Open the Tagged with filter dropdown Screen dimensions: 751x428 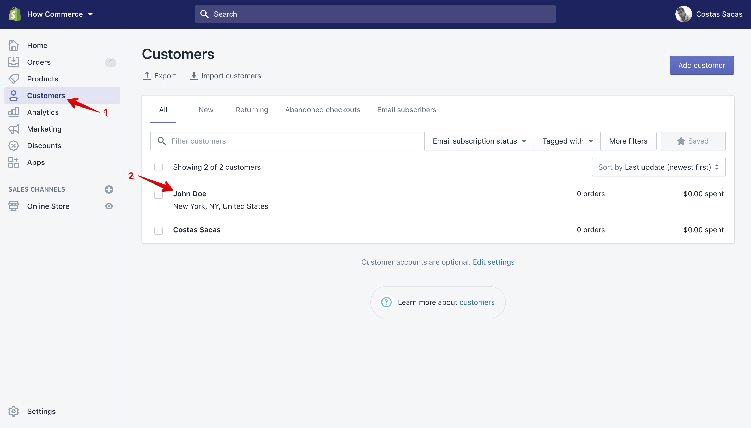(x=567, y=141)
